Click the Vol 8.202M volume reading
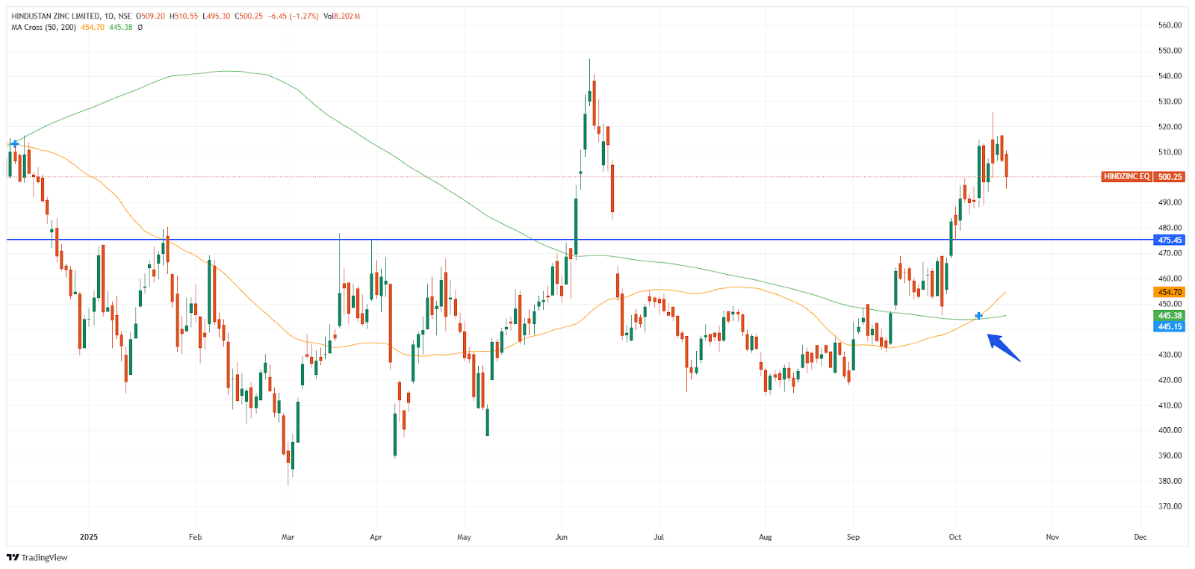 (x=341, y=16)
